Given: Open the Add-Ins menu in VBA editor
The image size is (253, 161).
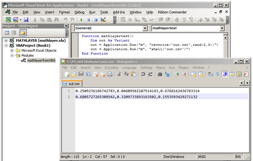Looking at the screenshot, I should click(x=119, y=12).
